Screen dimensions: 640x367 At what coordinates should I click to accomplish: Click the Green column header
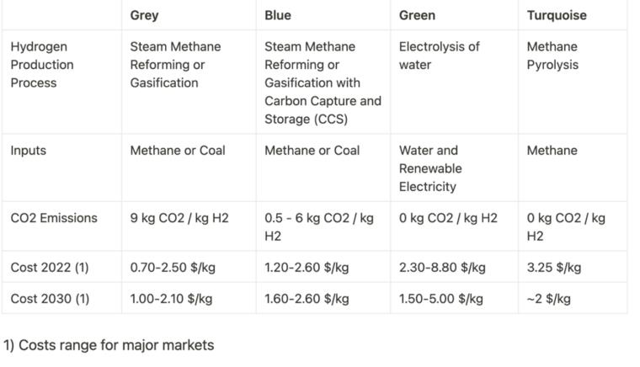pos(417,15)
